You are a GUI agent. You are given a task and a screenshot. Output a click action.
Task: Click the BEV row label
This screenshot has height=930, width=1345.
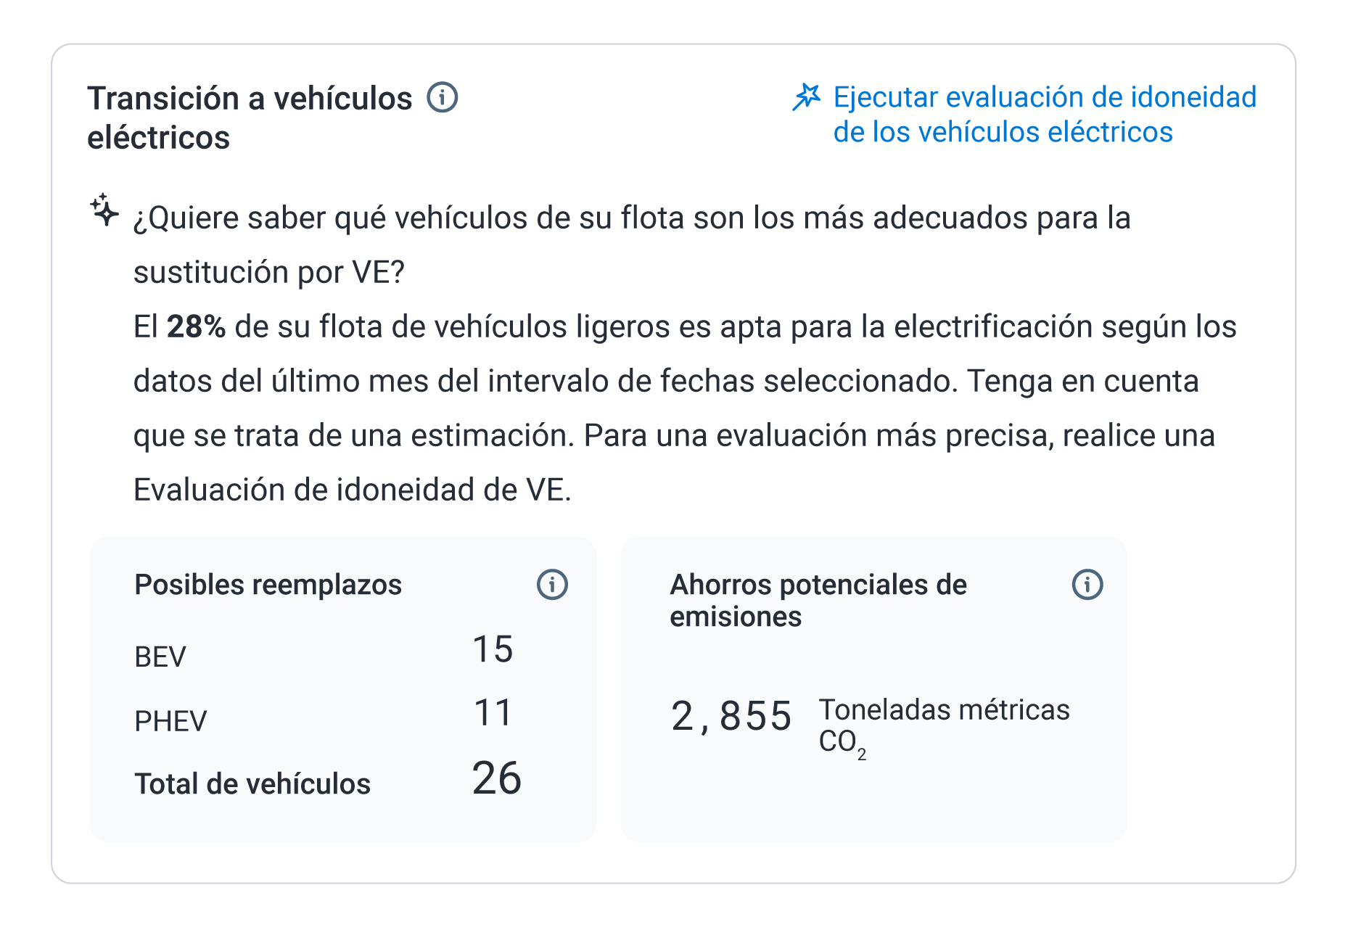160,655
